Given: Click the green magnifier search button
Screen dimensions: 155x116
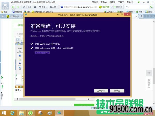Looking at the screenshot, I should click(151, 7).
